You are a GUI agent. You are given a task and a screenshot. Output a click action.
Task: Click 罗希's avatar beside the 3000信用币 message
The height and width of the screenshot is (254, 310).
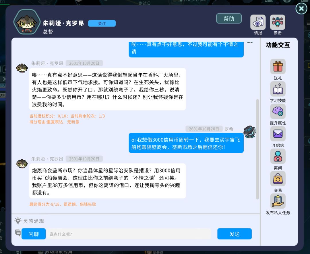pos(250,132)
